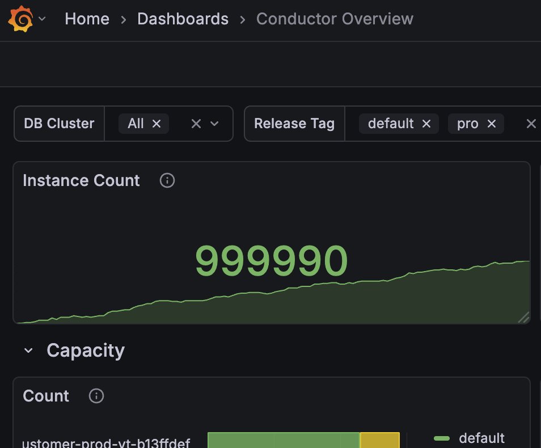Click the DB Cluster variable label

tap(59, 124)
